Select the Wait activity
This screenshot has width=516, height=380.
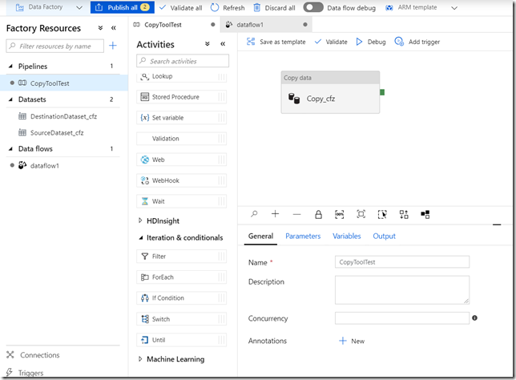click(x=181, y=201)
